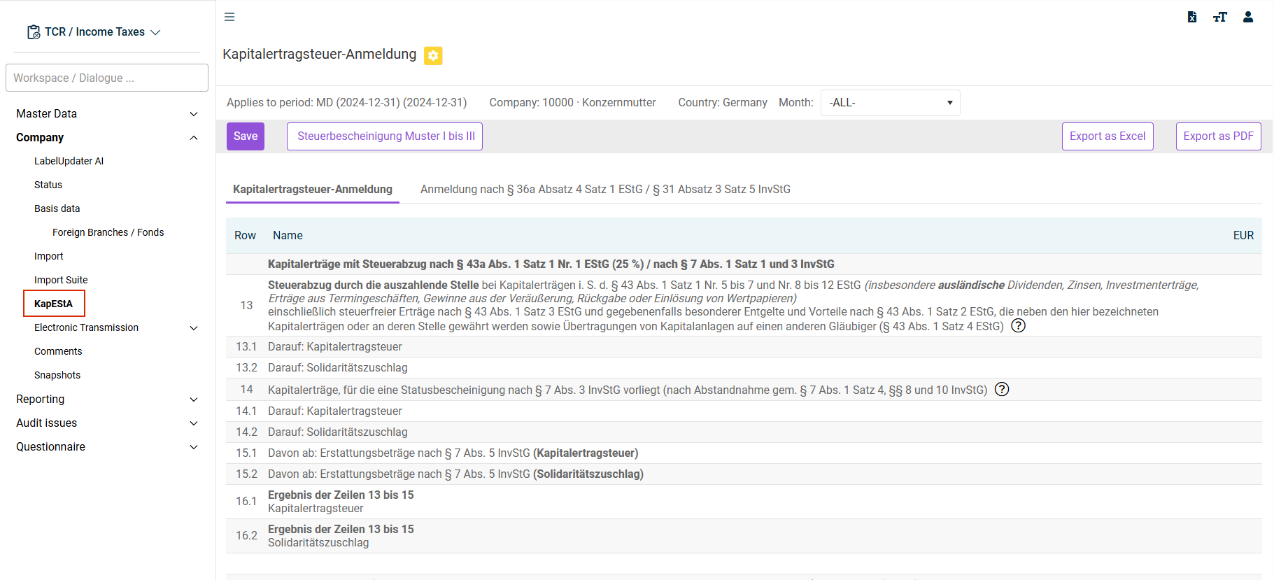Open Foreign Branches / Fonds item
Viewport: 1274px width, 580px height.
click(x=108, y=232)
